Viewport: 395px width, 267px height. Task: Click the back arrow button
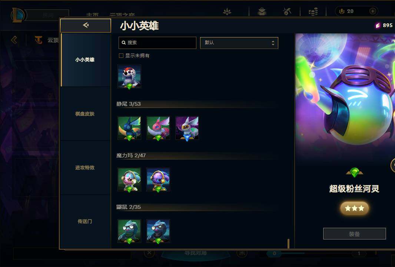click(x=86, y=25)
